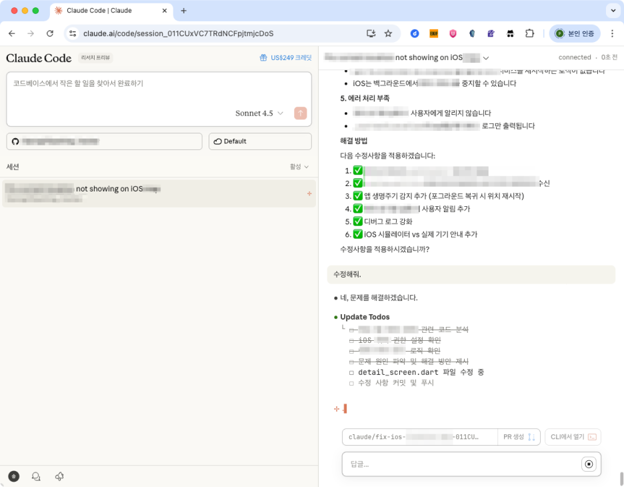The height and width of the screenshot is (487, 624).
Task: Click the 리서치 프리뷰 badge
Action: click(x=95, y=58)
